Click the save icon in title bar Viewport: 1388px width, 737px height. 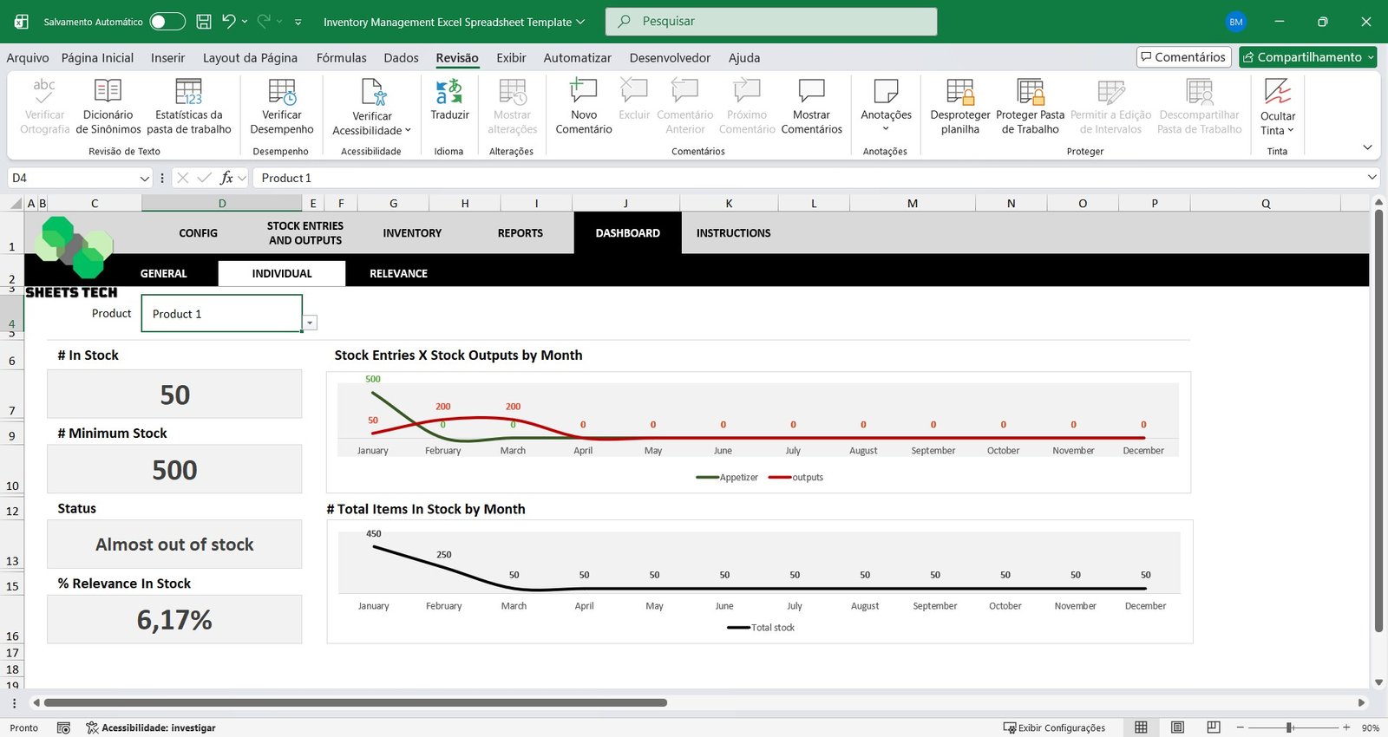click(x=204, y=22)
